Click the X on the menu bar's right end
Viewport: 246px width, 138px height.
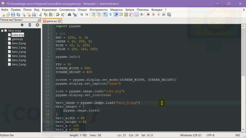pos(244,10)
